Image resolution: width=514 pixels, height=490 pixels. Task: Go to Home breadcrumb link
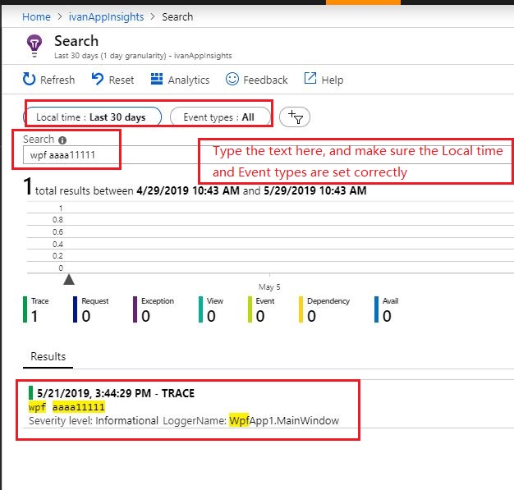click(36, 16)
